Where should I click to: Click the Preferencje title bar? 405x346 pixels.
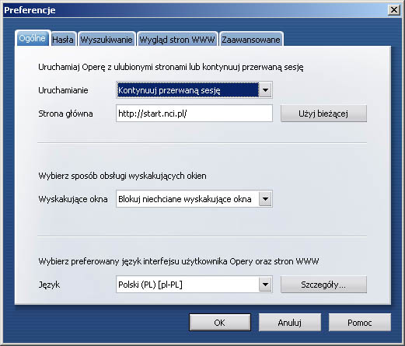194,10
